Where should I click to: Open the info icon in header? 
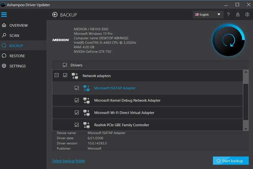(x=247, y=14)
